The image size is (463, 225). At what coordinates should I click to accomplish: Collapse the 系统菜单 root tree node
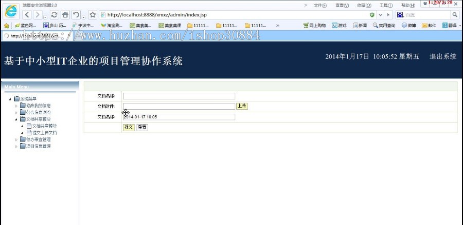tap(11, 99)
